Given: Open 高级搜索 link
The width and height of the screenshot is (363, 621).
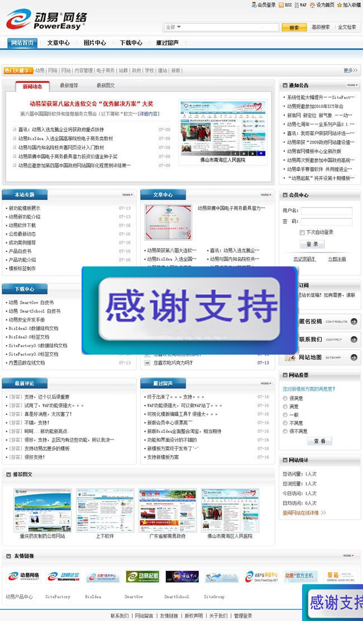Looking at the screenshot, I should click(x=321, y=27).
